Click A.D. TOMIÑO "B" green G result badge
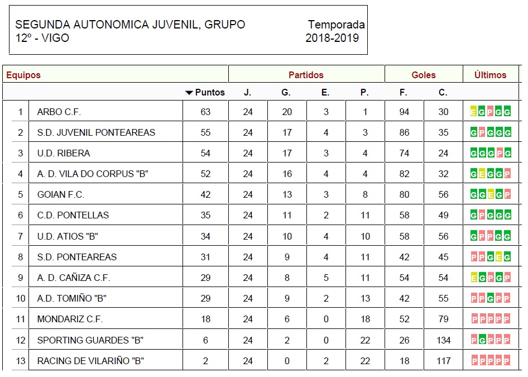Image resolution: width=528 pixels, height=377 pixels. [x=490, y=298]
